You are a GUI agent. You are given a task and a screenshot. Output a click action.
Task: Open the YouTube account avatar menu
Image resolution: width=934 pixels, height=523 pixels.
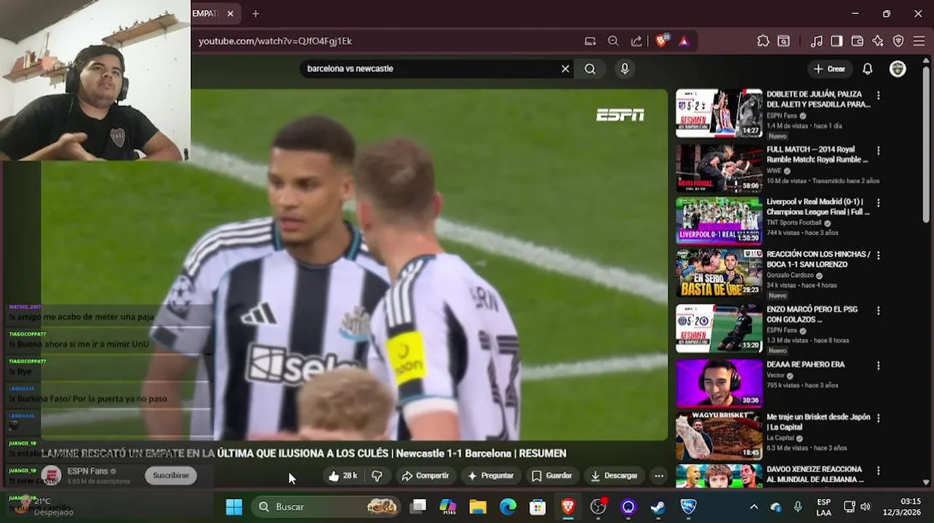click(898, 69)
